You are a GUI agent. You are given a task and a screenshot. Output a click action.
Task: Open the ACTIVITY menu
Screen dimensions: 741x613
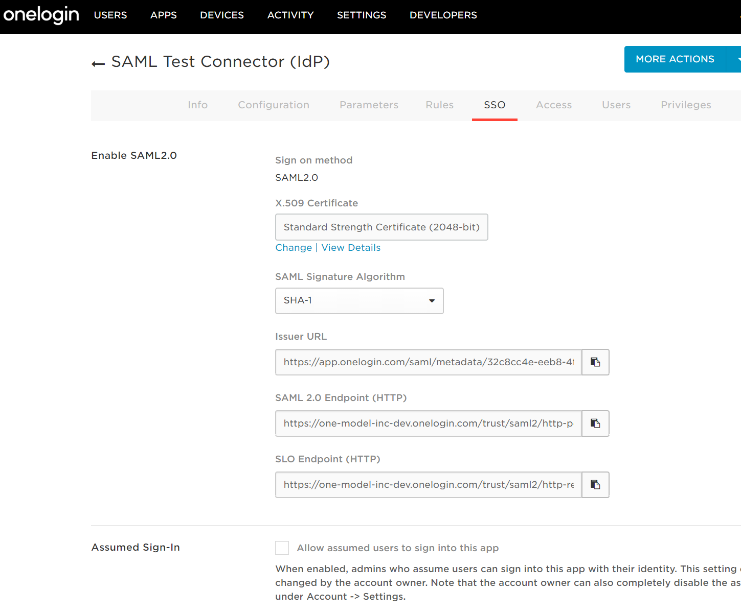pyautogui.click(x=290, y=15)
